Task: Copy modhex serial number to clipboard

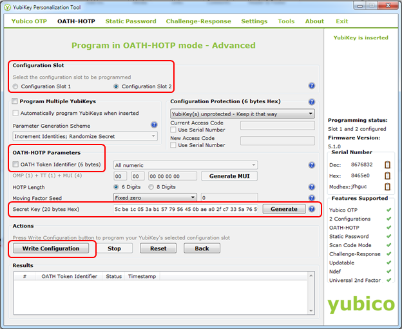Action: [x=387, y=186]
